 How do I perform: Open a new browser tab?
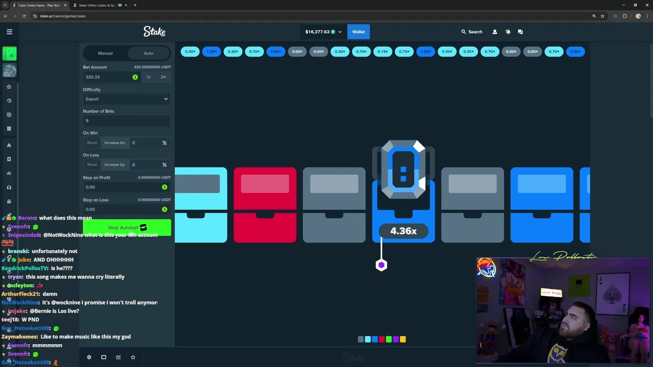[135, 5]
